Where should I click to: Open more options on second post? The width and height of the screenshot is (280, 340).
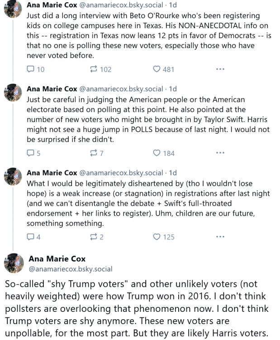(220, 153)
